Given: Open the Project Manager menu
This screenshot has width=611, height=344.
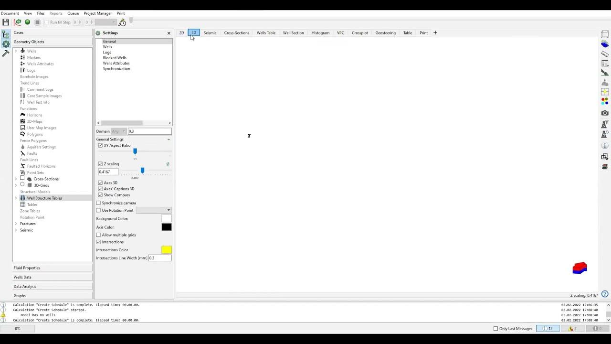Looking at the screenshot, I should click(x=97, y=13).
